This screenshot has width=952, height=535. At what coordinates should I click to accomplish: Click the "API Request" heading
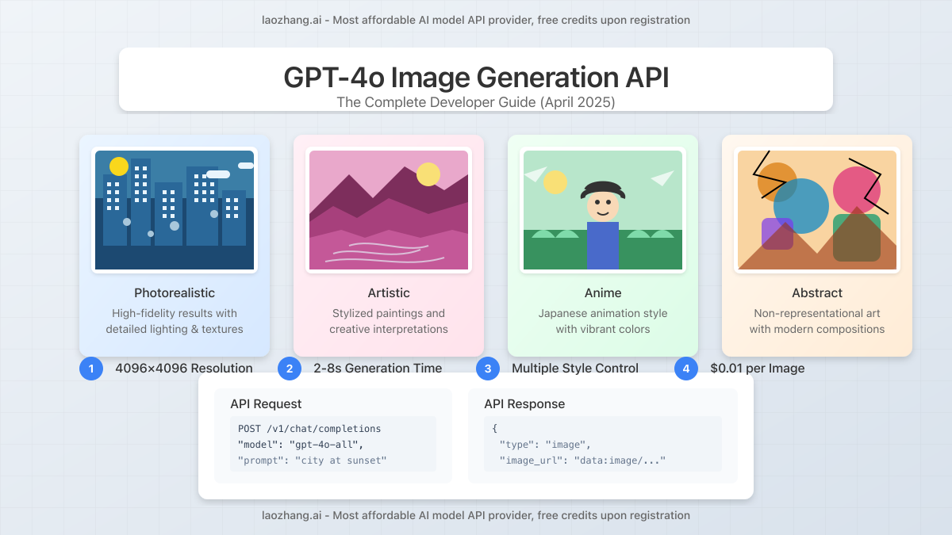pos(266,404)
